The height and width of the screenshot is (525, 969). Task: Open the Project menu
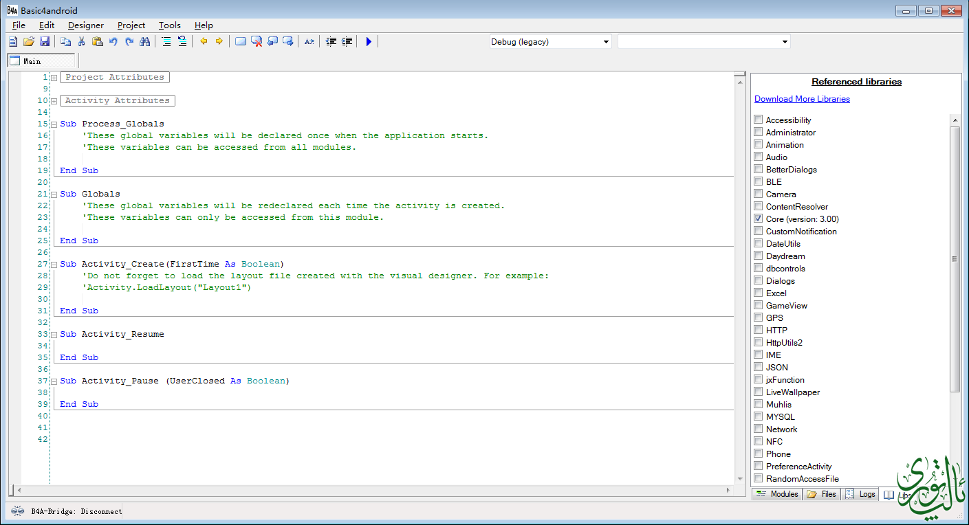(x=131, y=25)
